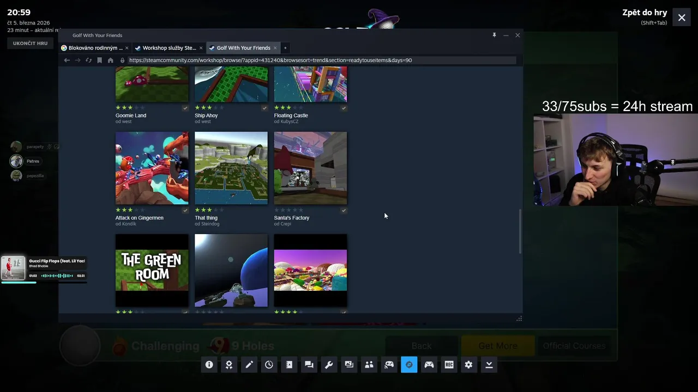Open the Santa's Factory thumbnail
The width and height of the screenshot is (698, 392).
point(310,168)
